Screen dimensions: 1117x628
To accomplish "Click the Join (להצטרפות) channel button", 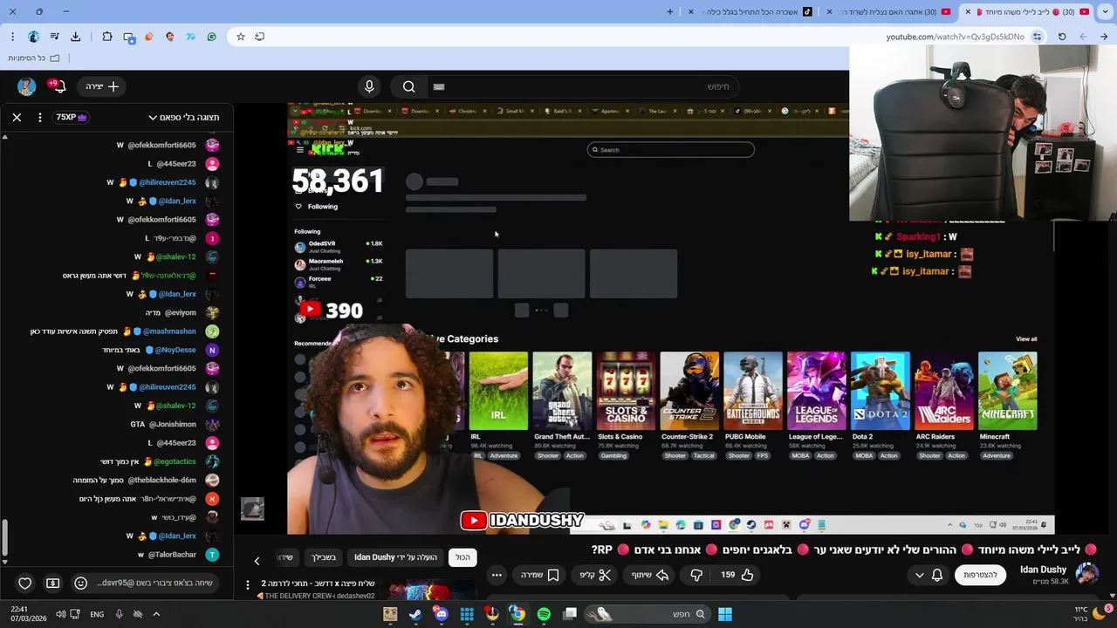I will pyautogui.click(x=980, y=575).
